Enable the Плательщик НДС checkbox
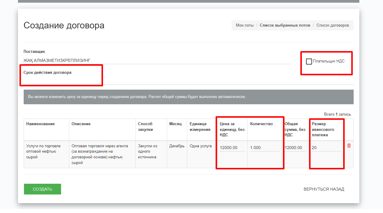This screenshot has width=383, height=213. tap(309, 62)
